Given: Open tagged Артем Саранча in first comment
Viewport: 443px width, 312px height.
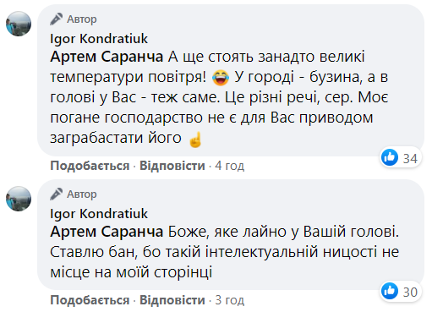Looking at the screenshot, I should tap(107, 57).
